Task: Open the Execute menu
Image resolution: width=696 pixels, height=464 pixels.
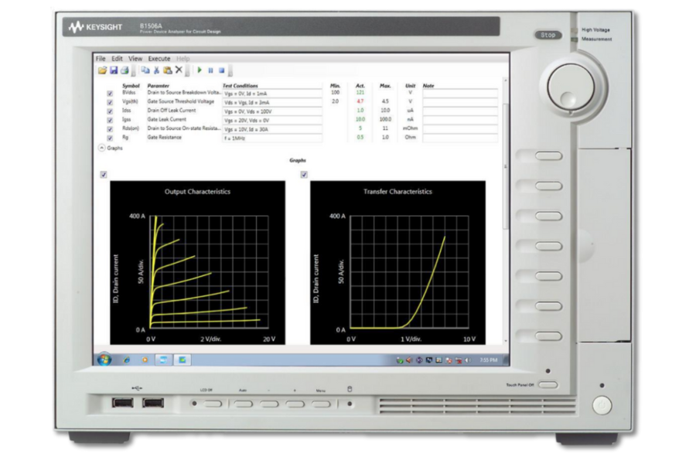Action: point(159,59)
